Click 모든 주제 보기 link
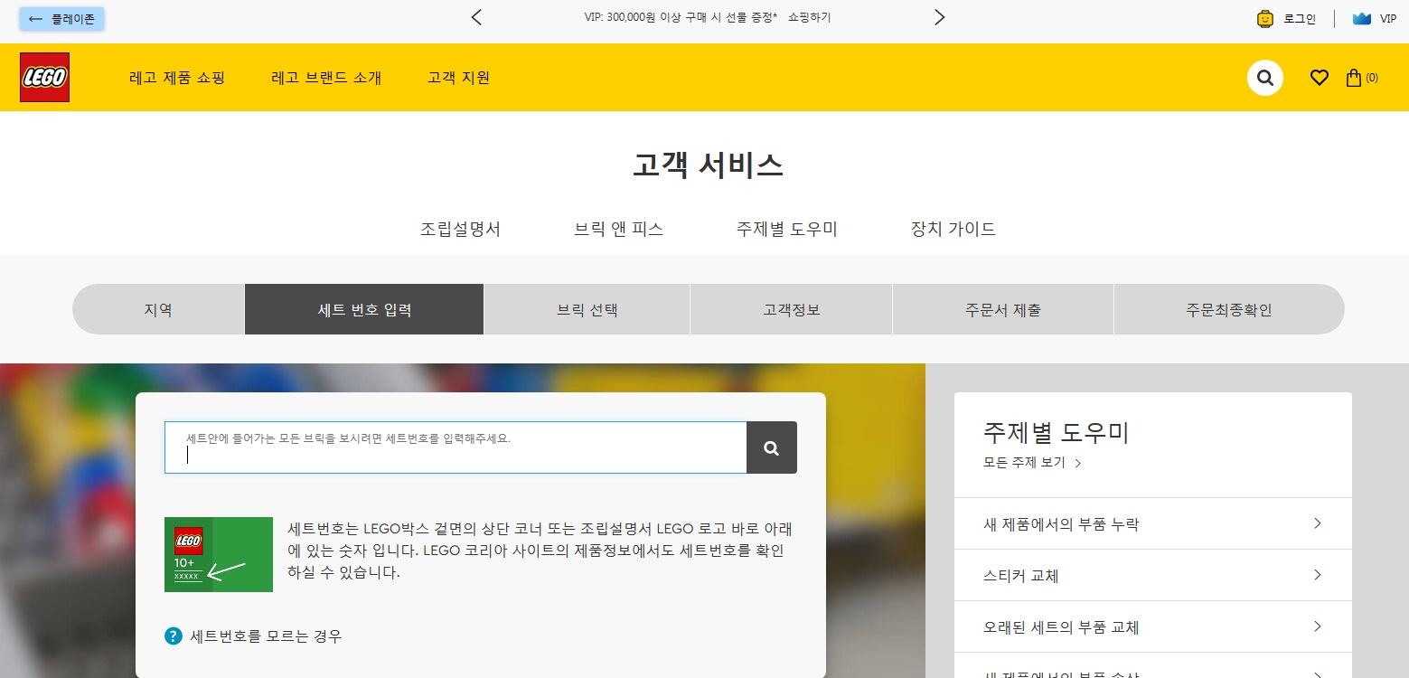The image size is (1409, 678). (x=1033, y=463)
